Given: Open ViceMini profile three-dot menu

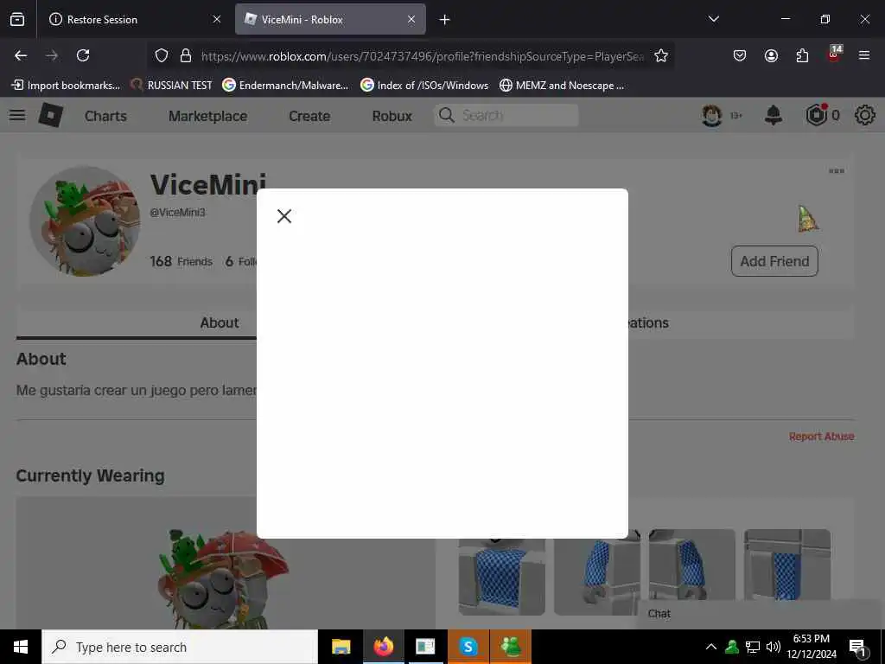Looking at the screenshot, I should [x=837, y=171].
